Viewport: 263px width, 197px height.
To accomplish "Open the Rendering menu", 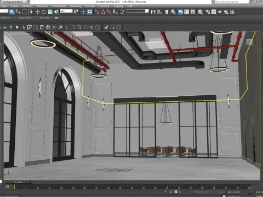I will pyautogui.click(x=76, y=6).
